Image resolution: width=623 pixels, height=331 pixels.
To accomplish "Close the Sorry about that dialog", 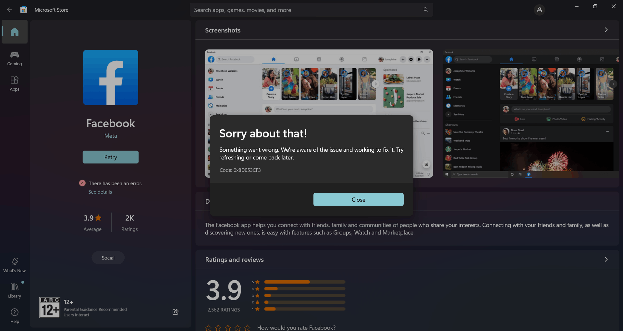I will (359, 199).
